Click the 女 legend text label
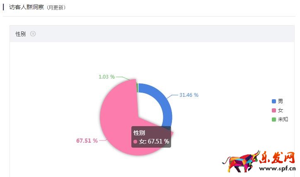 pos(281,110)
